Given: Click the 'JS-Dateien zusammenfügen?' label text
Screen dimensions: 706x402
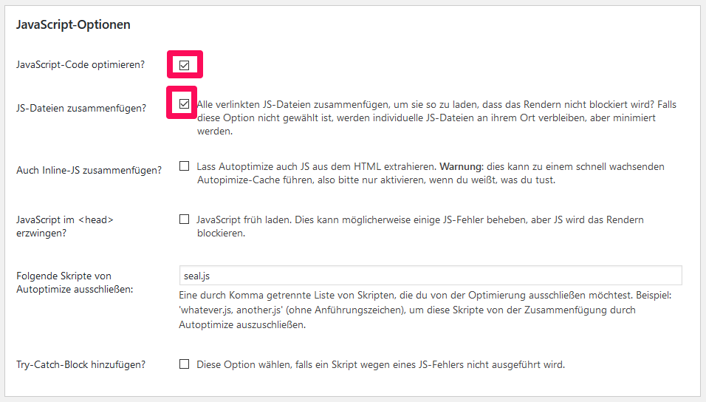Looking at the screenshot, I should point(81,108).
